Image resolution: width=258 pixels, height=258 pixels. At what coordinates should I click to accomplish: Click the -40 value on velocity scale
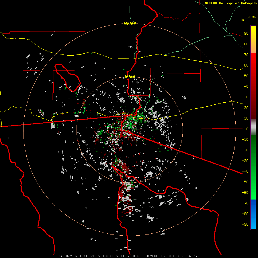point(245,171)
